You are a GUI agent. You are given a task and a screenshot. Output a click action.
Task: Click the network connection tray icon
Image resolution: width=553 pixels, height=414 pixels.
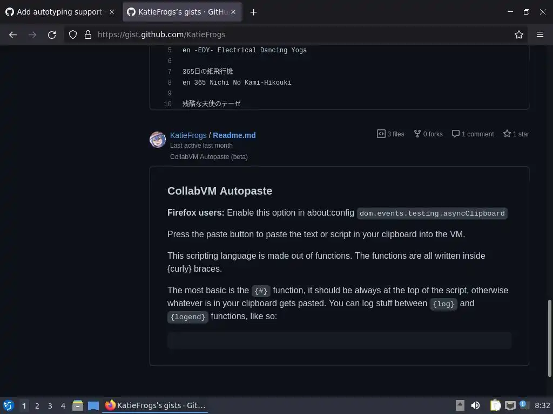[510, 405]
